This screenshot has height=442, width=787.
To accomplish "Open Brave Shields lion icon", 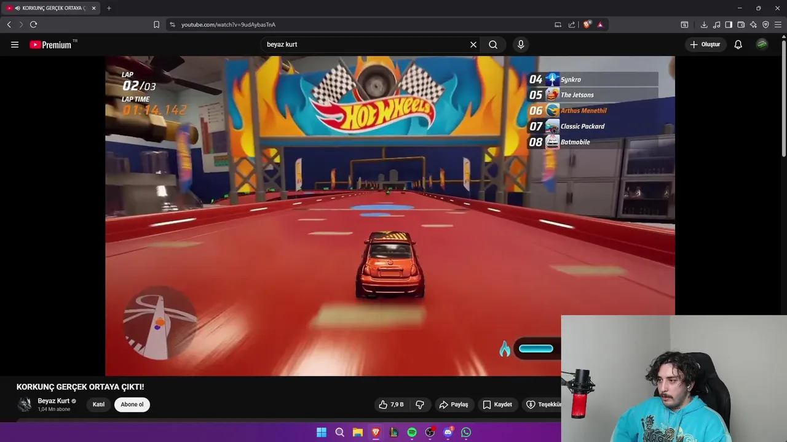I will [587, 25].
